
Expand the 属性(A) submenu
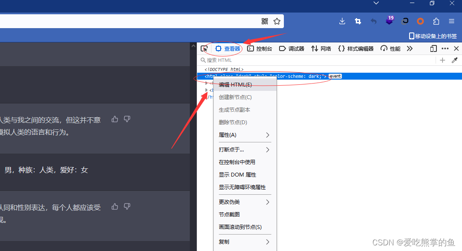point(245,135)
